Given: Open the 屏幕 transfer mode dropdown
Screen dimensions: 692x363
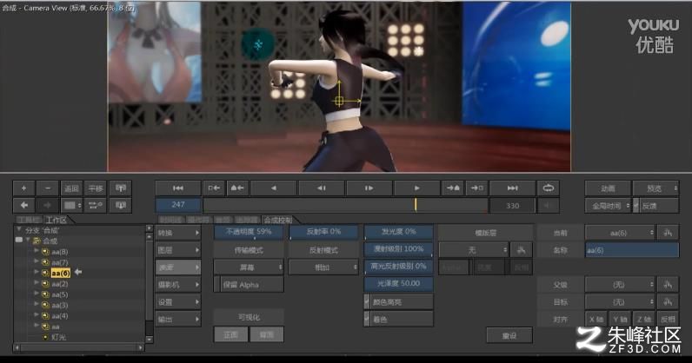Looking at the screenshot, I should click(249, 267).
